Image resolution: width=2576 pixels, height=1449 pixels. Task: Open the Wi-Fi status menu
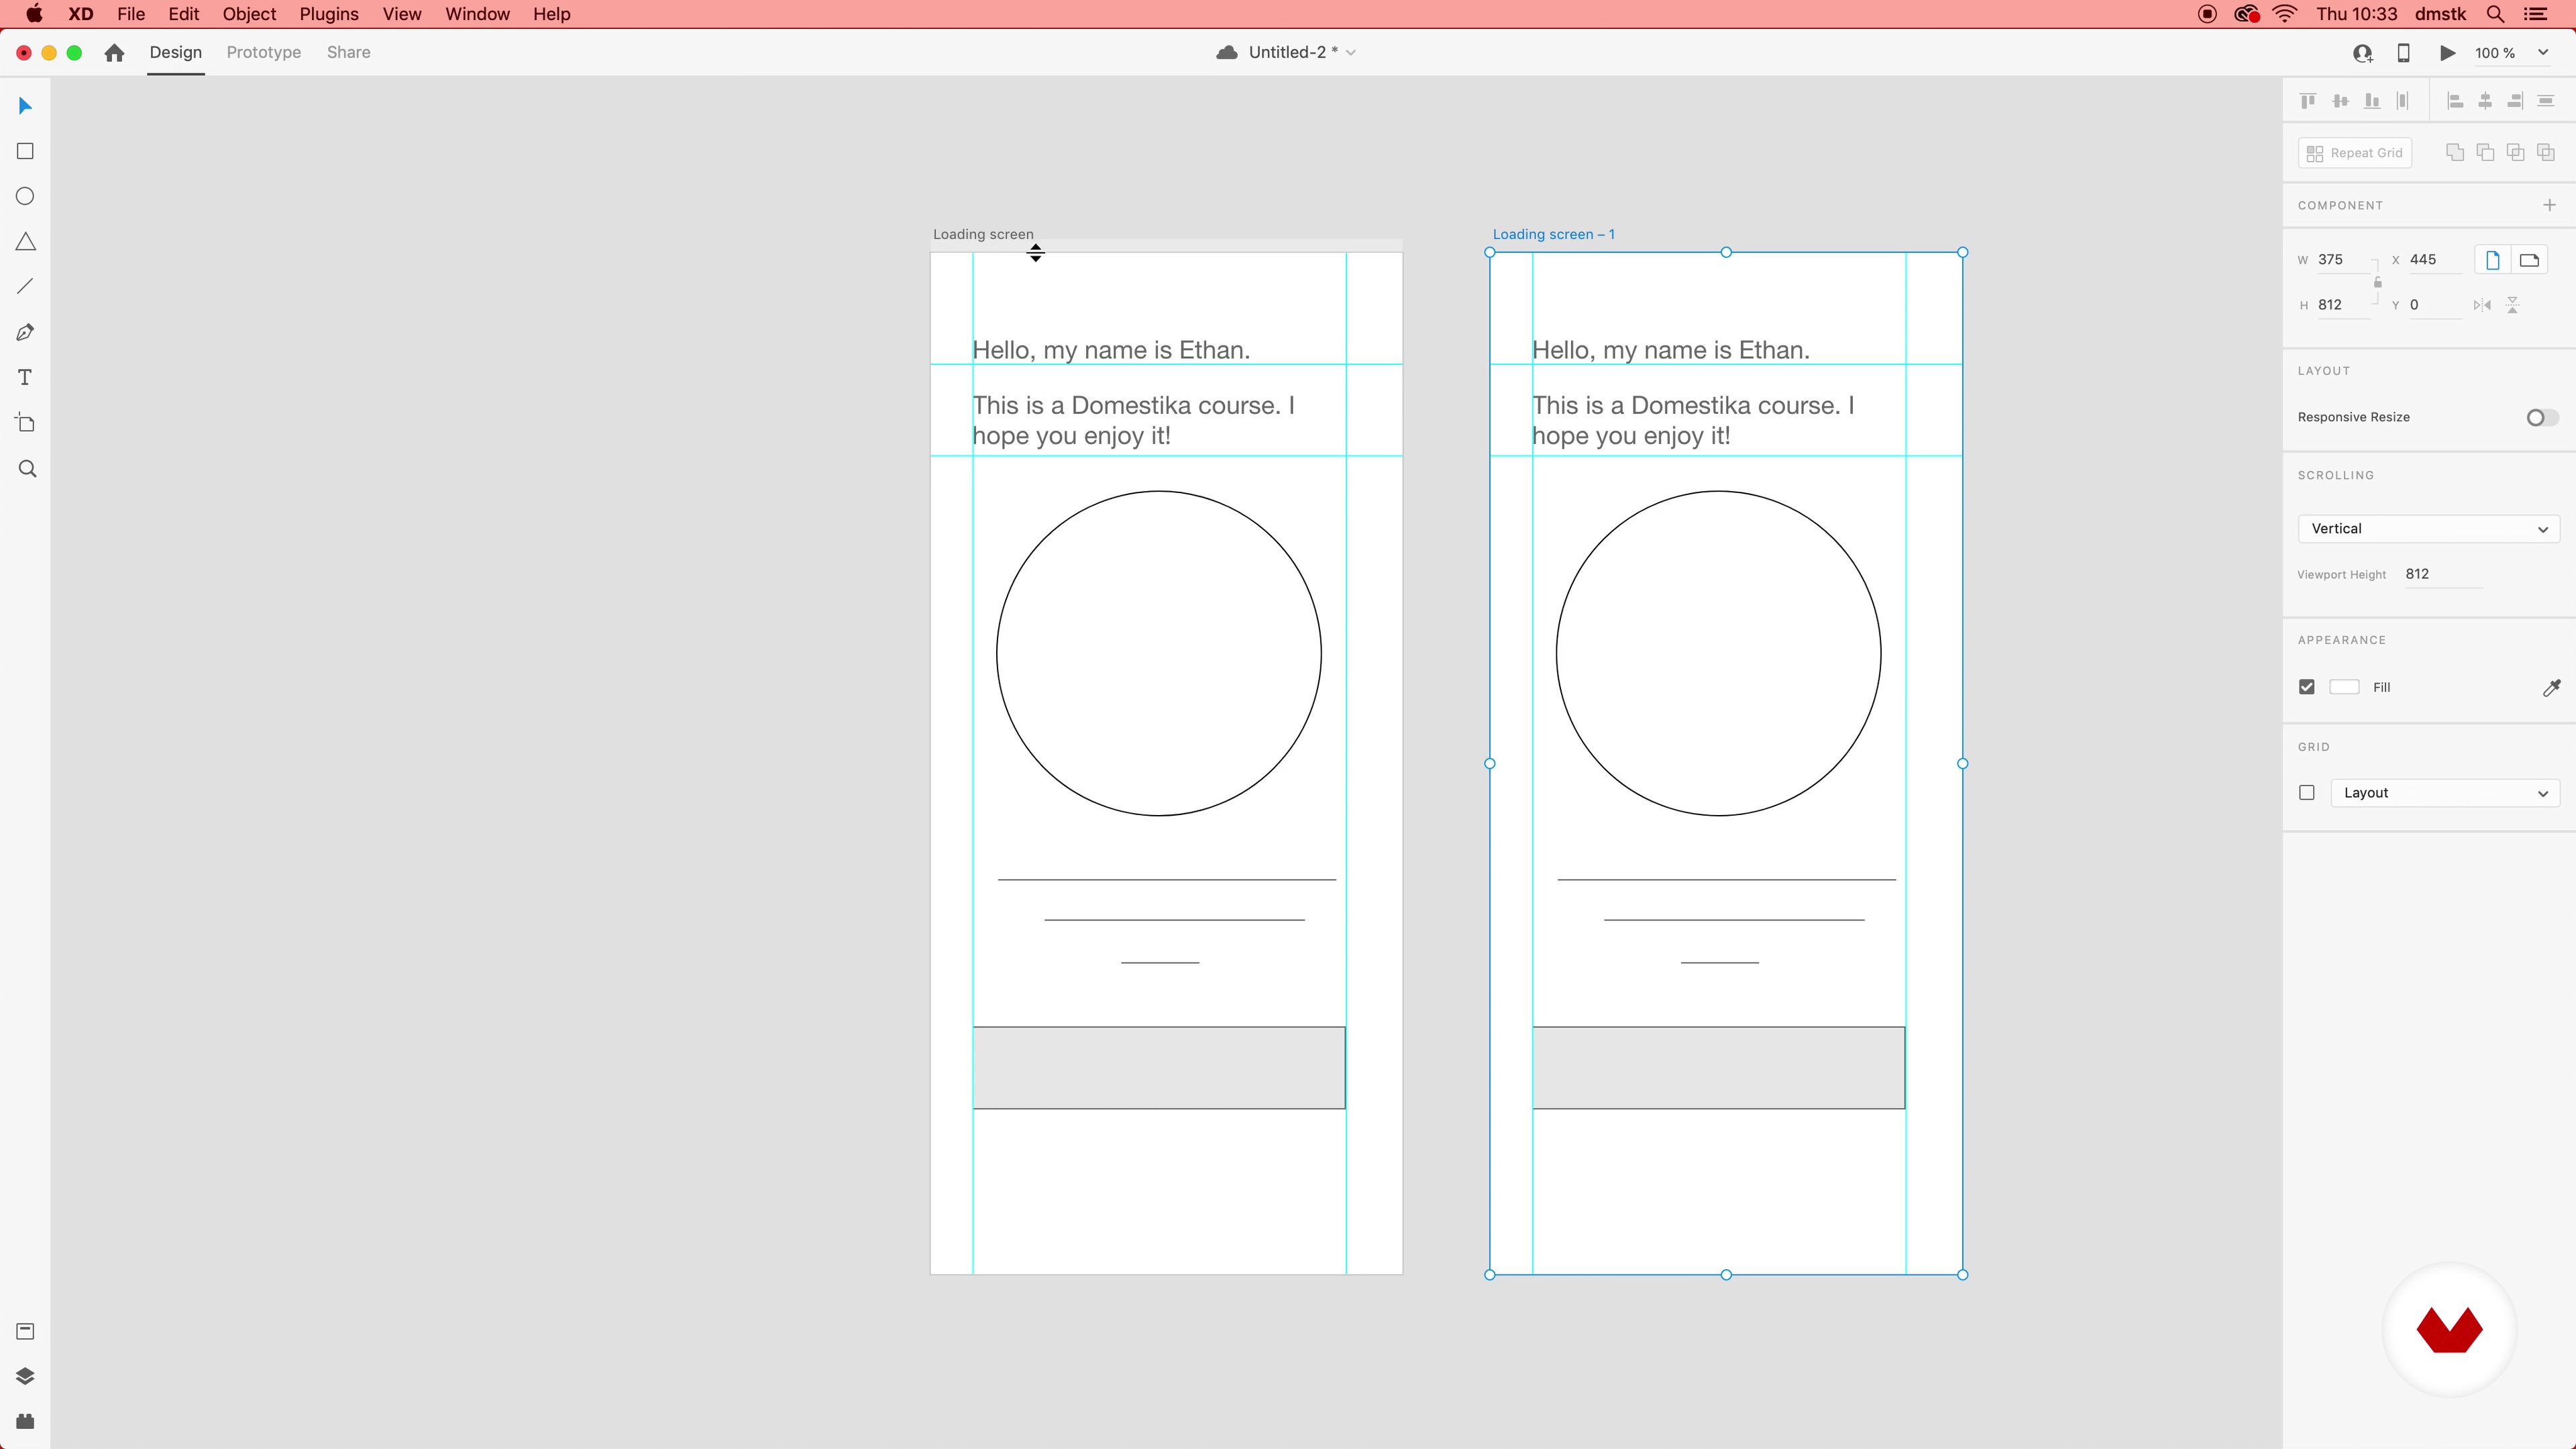[x=2285, y=14]
